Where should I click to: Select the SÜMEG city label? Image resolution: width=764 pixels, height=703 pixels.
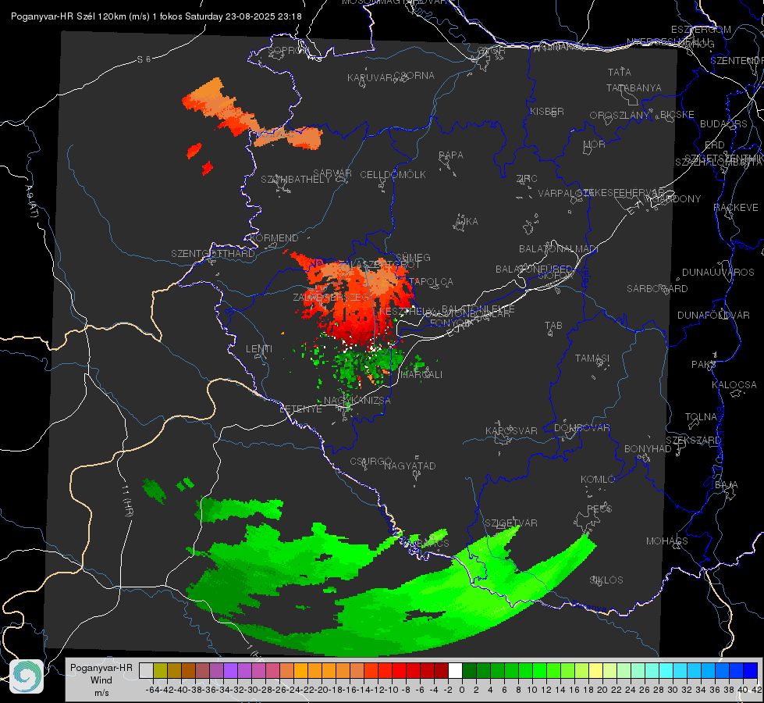413,258
